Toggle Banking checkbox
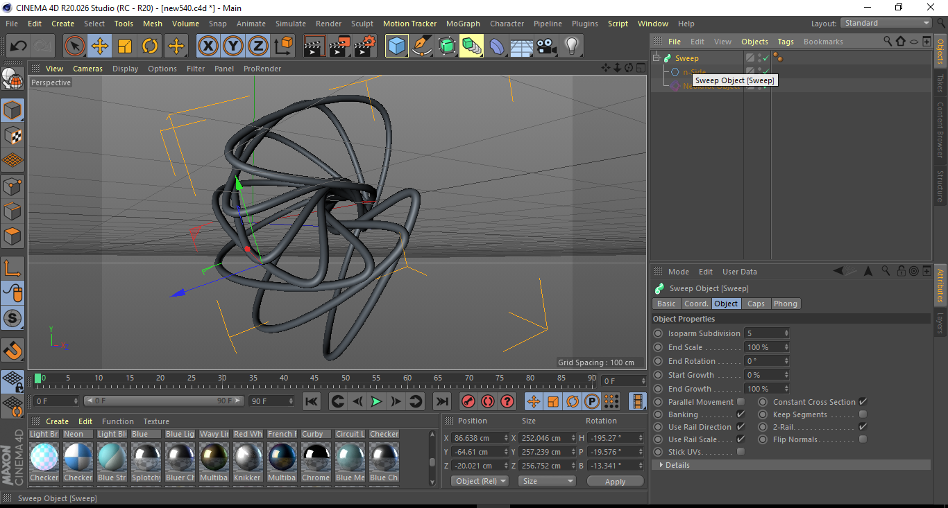948x508 pixels. pyautogui.click(x=740, y=414)
